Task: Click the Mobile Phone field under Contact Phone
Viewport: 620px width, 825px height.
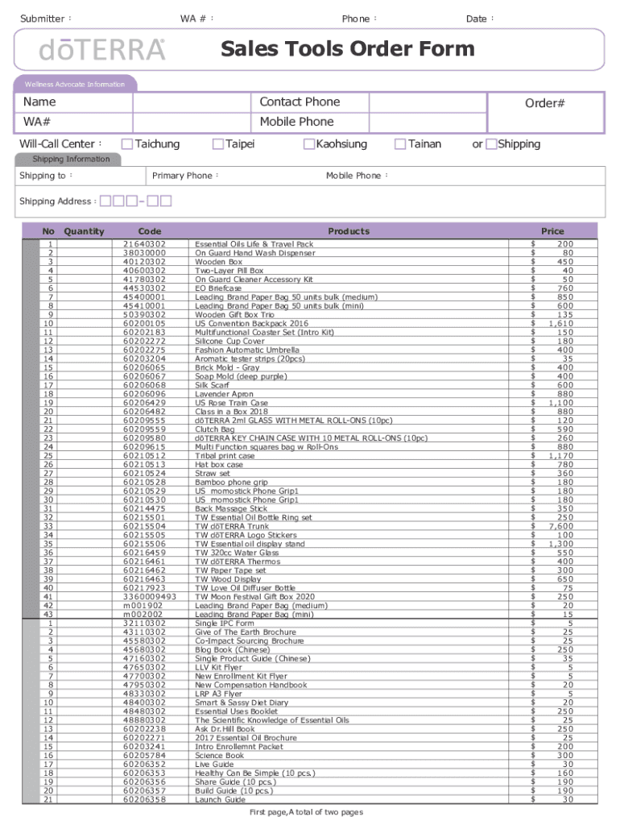Action: click(427, 122)
